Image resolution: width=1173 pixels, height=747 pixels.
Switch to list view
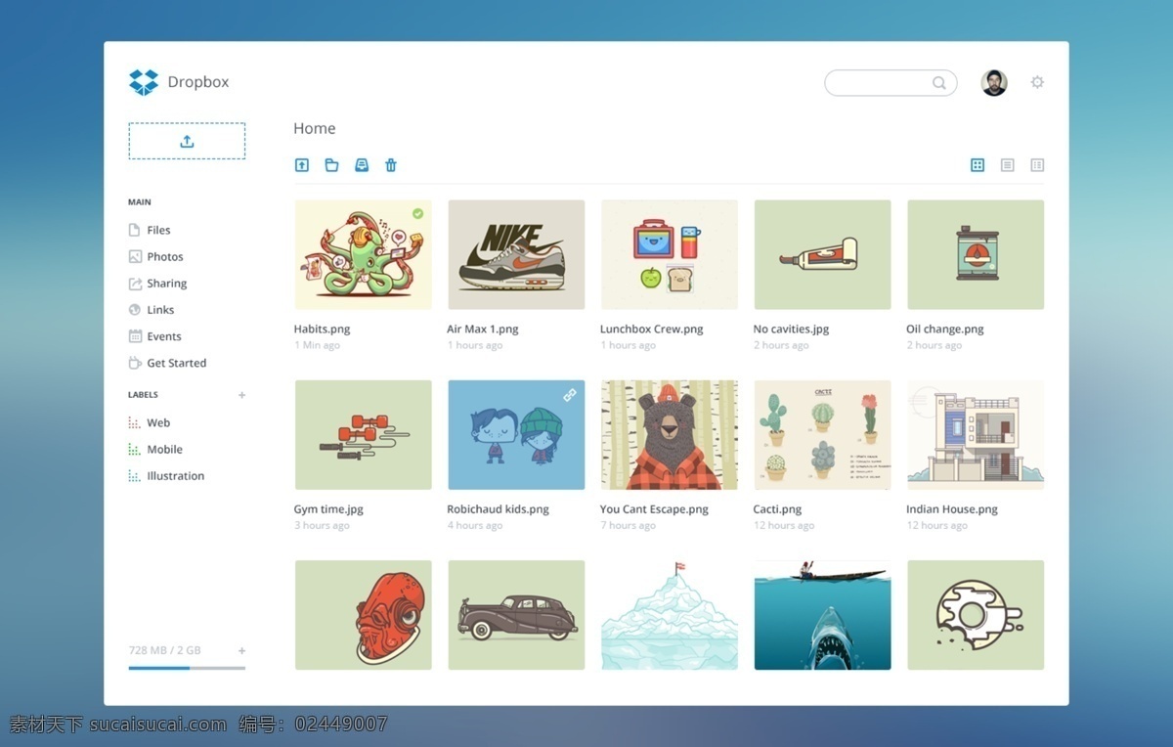tap(1008, 165)
